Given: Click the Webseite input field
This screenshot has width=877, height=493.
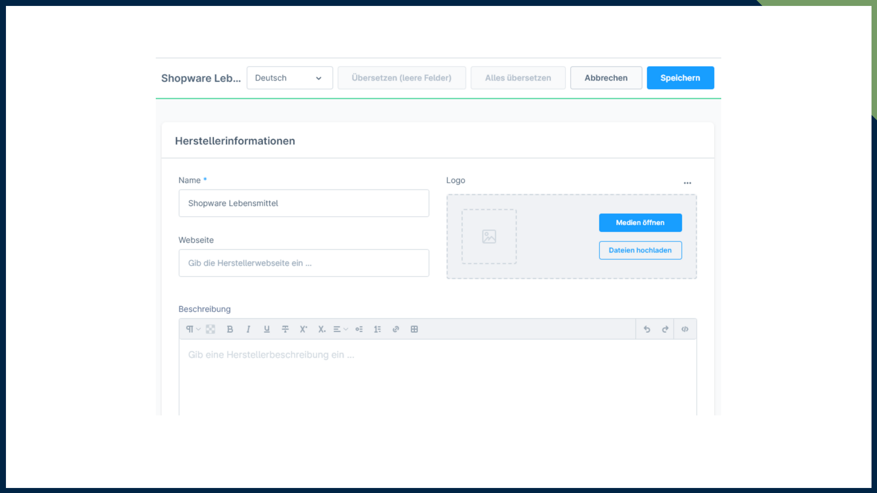Looking at the screenshot, I should [x=304, y=263].
